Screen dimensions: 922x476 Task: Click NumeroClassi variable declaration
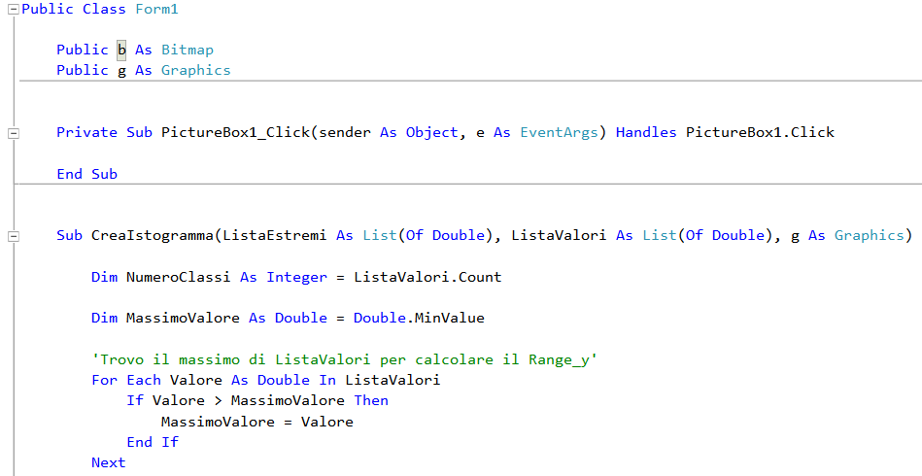pos(178,277)
